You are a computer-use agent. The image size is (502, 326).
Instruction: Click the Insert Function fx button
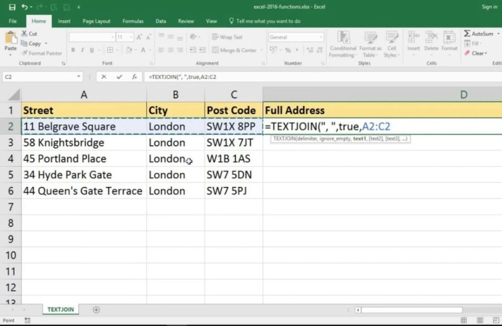click(135, 77)
